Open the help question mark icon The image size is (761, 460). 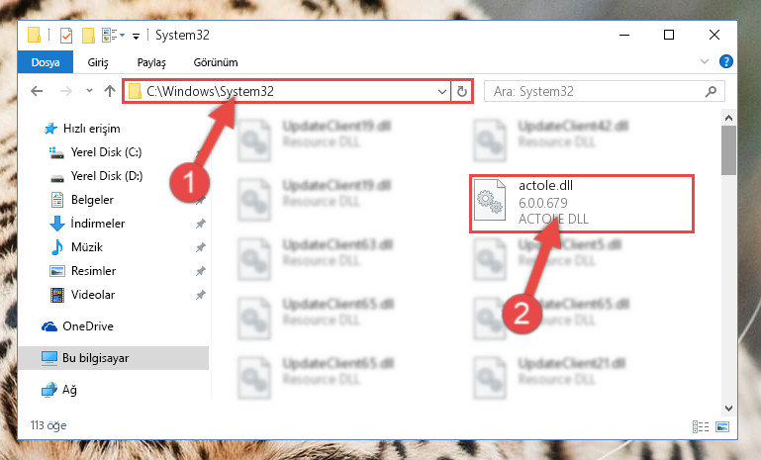(x=726, y=61)
